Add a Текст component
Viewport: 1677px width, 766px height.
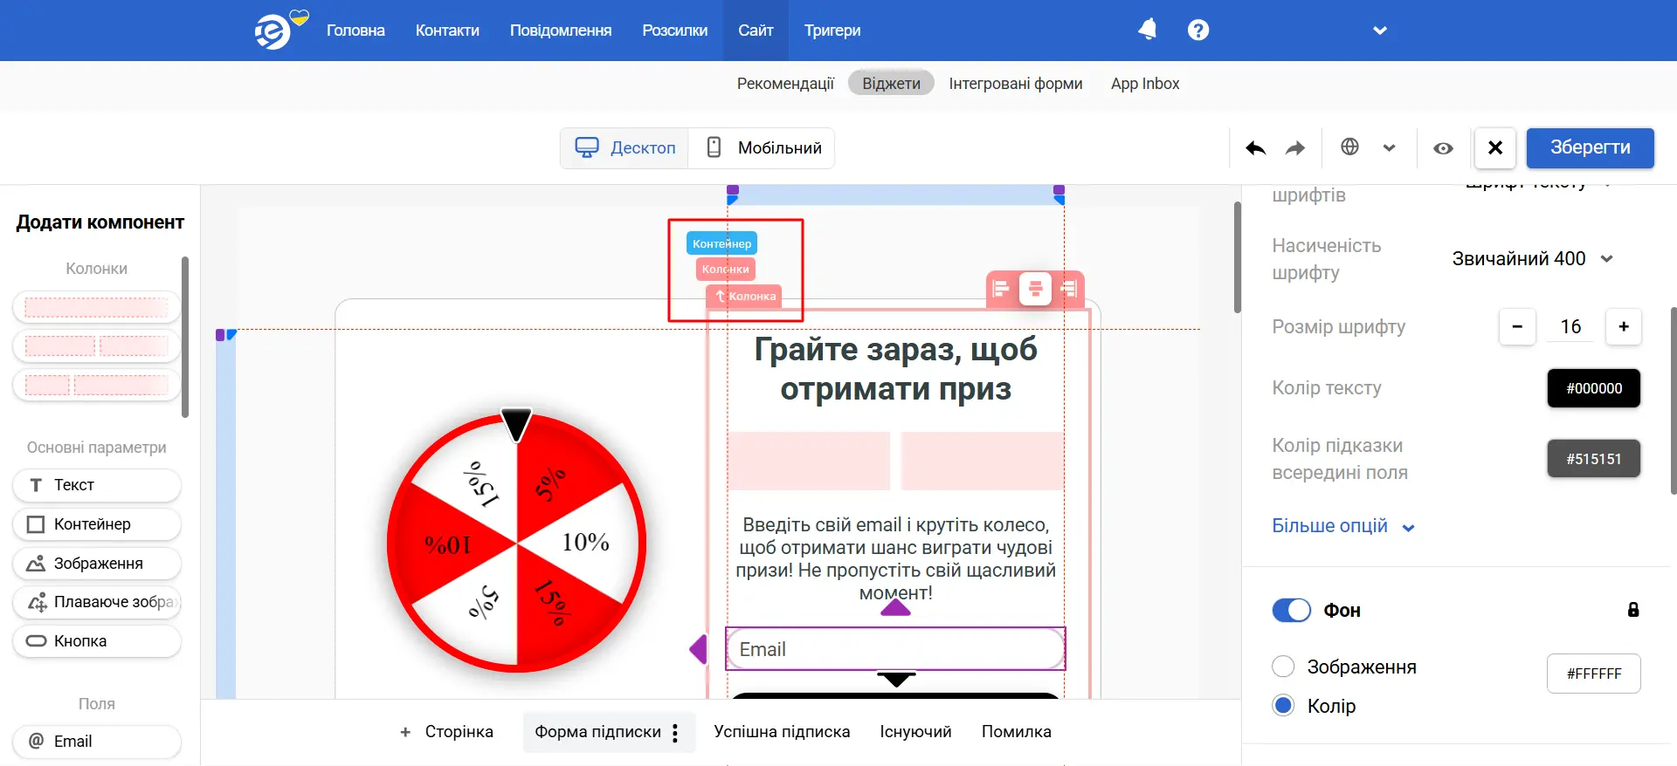click(96, 485)
